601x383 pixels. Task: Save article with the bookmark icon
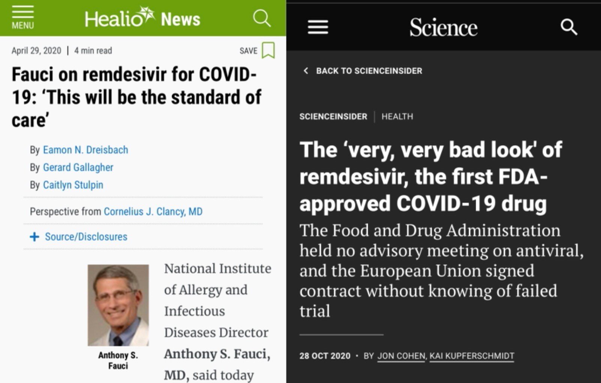pyautogui.click(x=268, y=50)
